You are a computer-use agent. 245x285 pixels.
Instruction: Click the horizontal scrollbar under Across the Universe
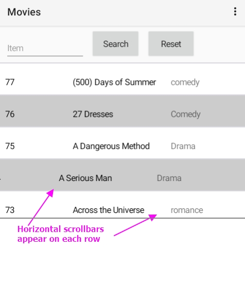tap(122, 218)
